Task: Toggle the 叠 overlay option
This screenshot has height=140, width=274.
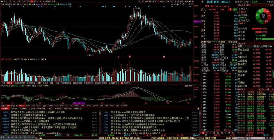Action: [x=175, y=1]
